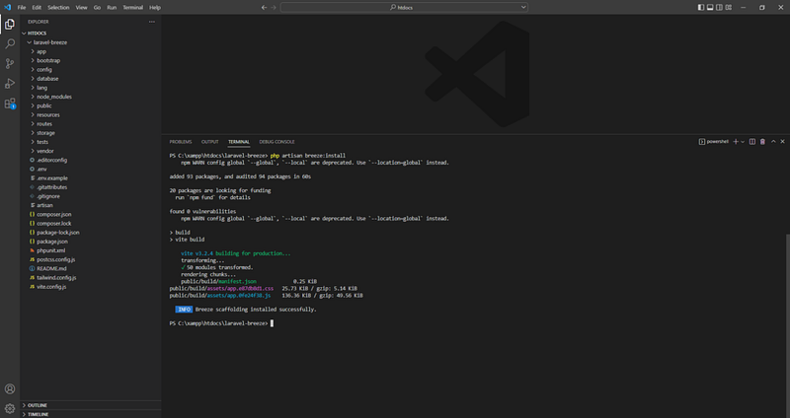Expand the routes folder
790x418 pixels.
coord(91,124)
